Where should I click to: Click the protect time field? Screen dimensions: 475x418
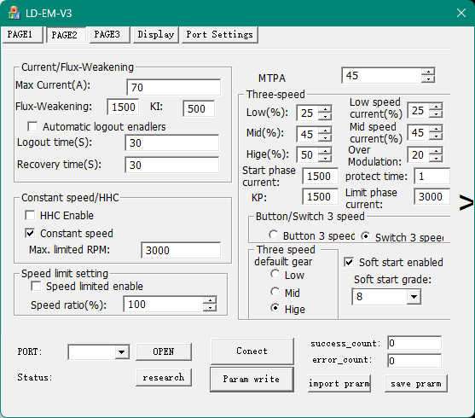pyautogui.click(x=432, y=176)
